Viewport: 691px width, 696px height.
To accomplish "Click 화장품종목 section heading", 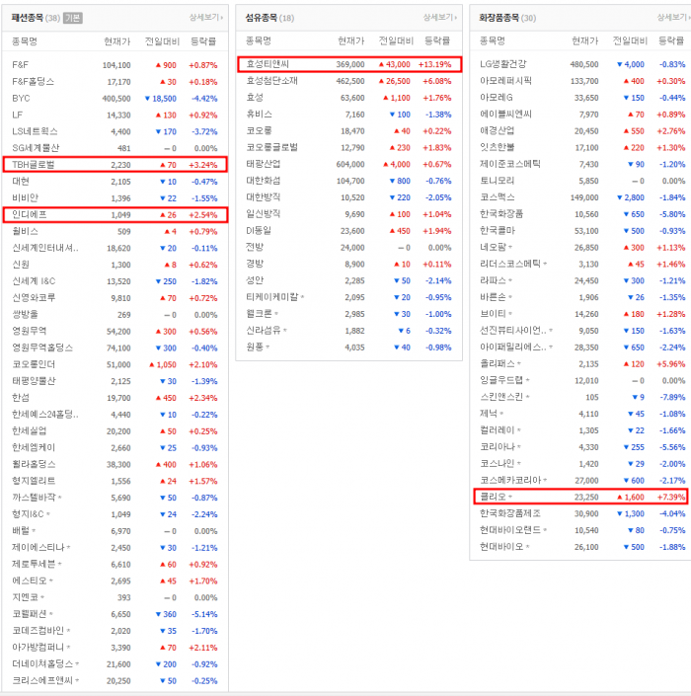I will pyautogui.click(x=499, y=18).
